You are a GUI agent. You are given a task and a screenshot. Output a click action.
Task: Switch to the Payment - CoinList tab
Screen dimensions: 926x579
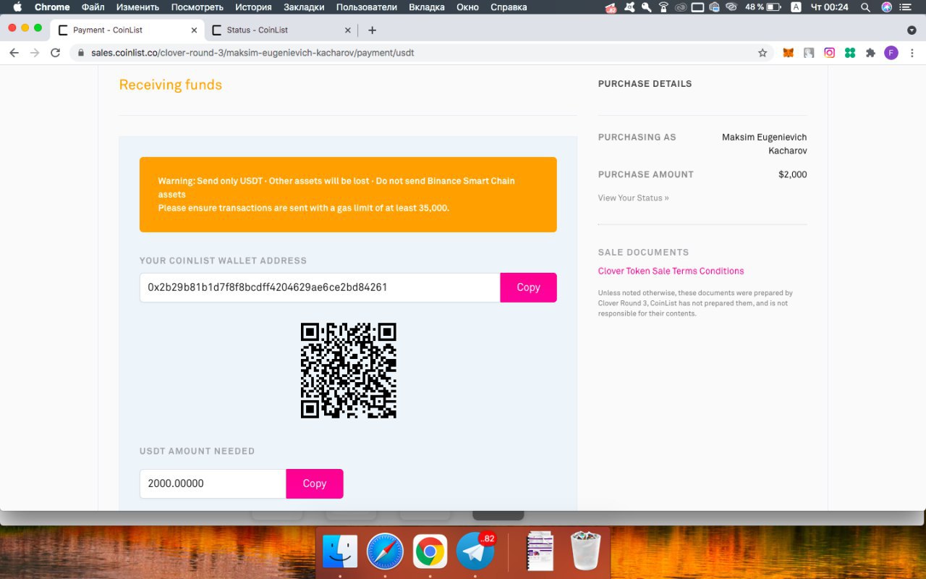tap(127, 30)
